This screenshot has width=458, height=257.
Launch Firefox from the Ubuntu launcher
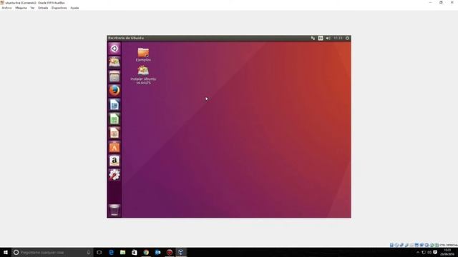pyautogui.click(x=114, y=91)
